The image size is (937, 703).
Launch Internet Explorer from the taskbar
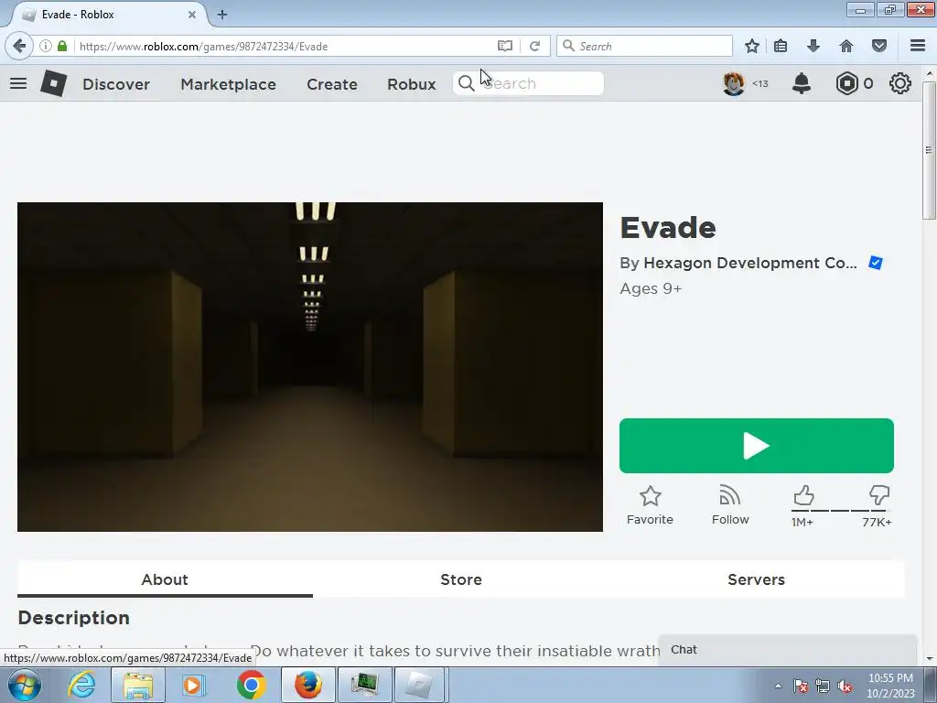coord(81,685)
